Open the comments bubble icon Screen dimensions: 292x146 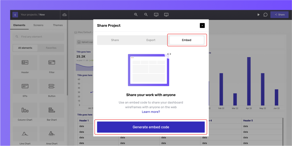click(265, 15)
